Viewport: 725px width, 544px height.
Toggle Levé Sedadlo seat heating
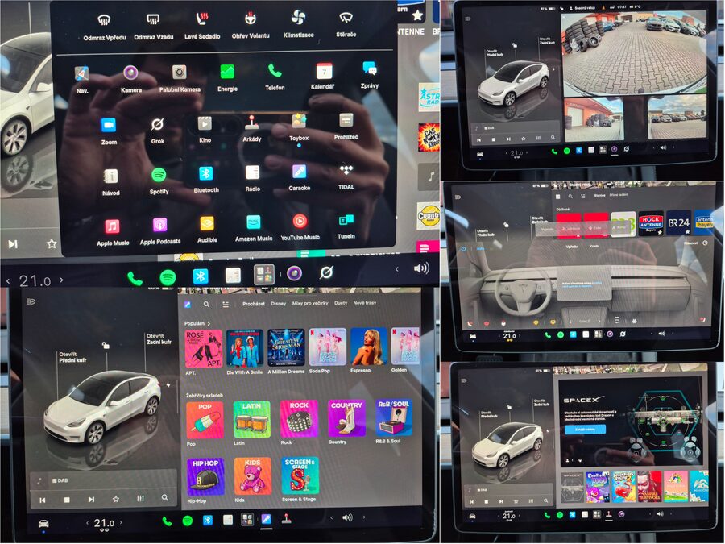point(202,19)
